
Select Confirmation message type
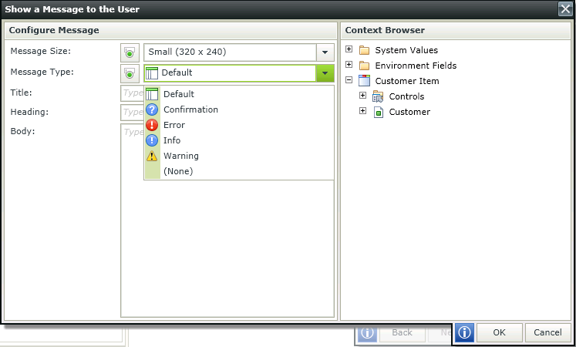pos(239,109)
